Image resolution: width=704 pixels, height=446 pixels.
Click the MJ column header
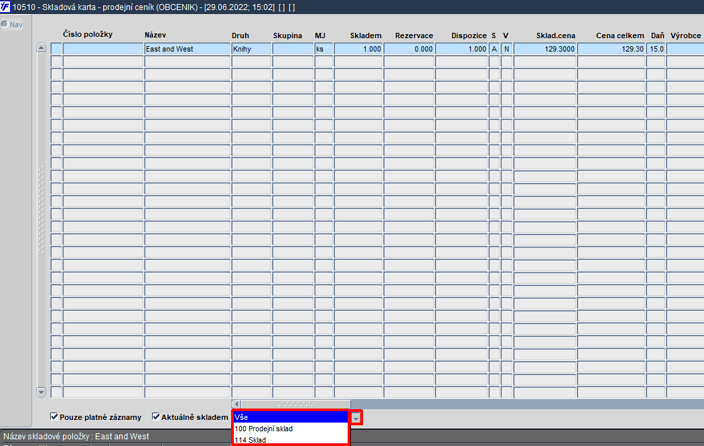(x=320, y=35)
